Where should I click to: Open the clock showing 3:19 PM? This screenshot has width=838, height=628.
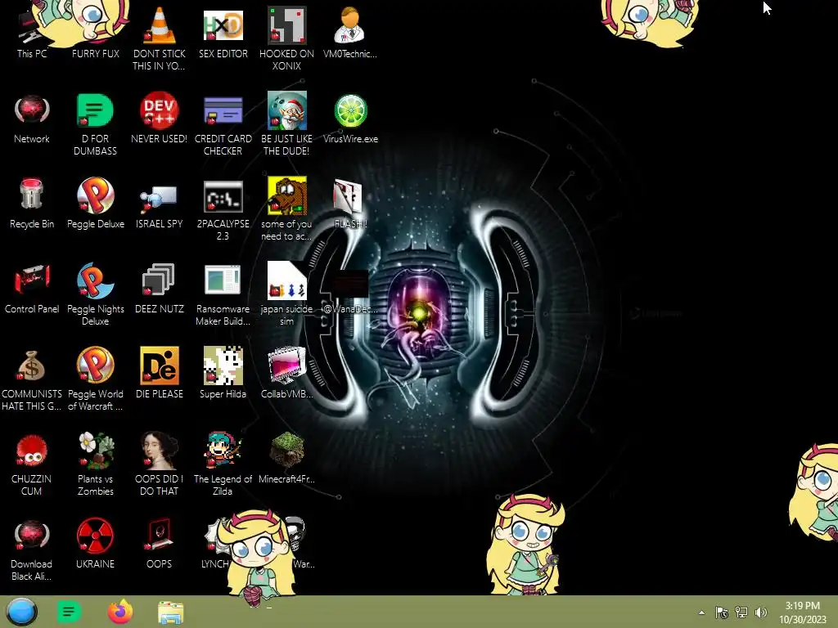802,612
